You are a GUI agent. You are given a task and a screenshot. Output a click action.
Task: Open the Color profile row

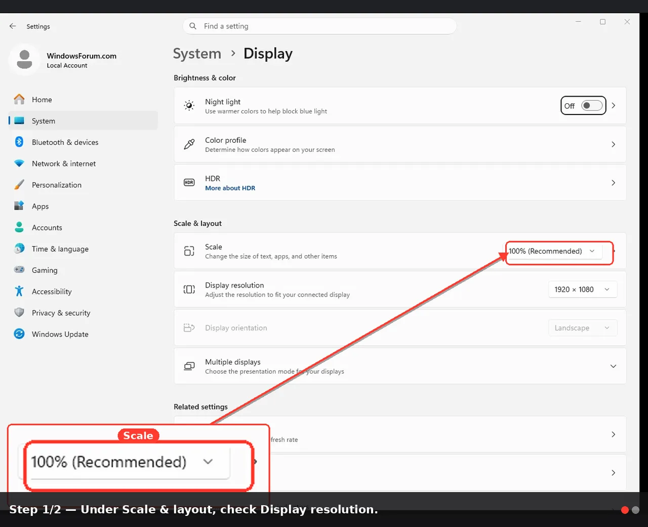tap(400, 144)
